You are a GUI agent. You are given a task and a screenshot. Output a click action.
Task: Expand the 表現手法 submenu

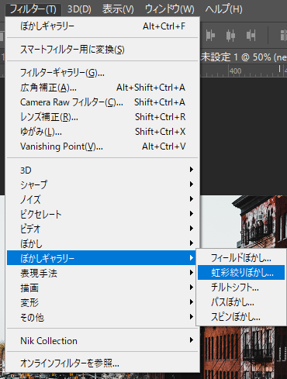pyautogui.click(x=102, y=273)
